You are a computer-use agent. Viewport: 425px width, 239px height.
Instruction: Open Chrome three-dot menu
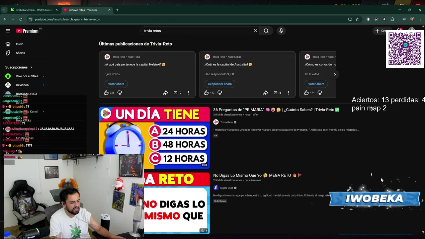420,19
